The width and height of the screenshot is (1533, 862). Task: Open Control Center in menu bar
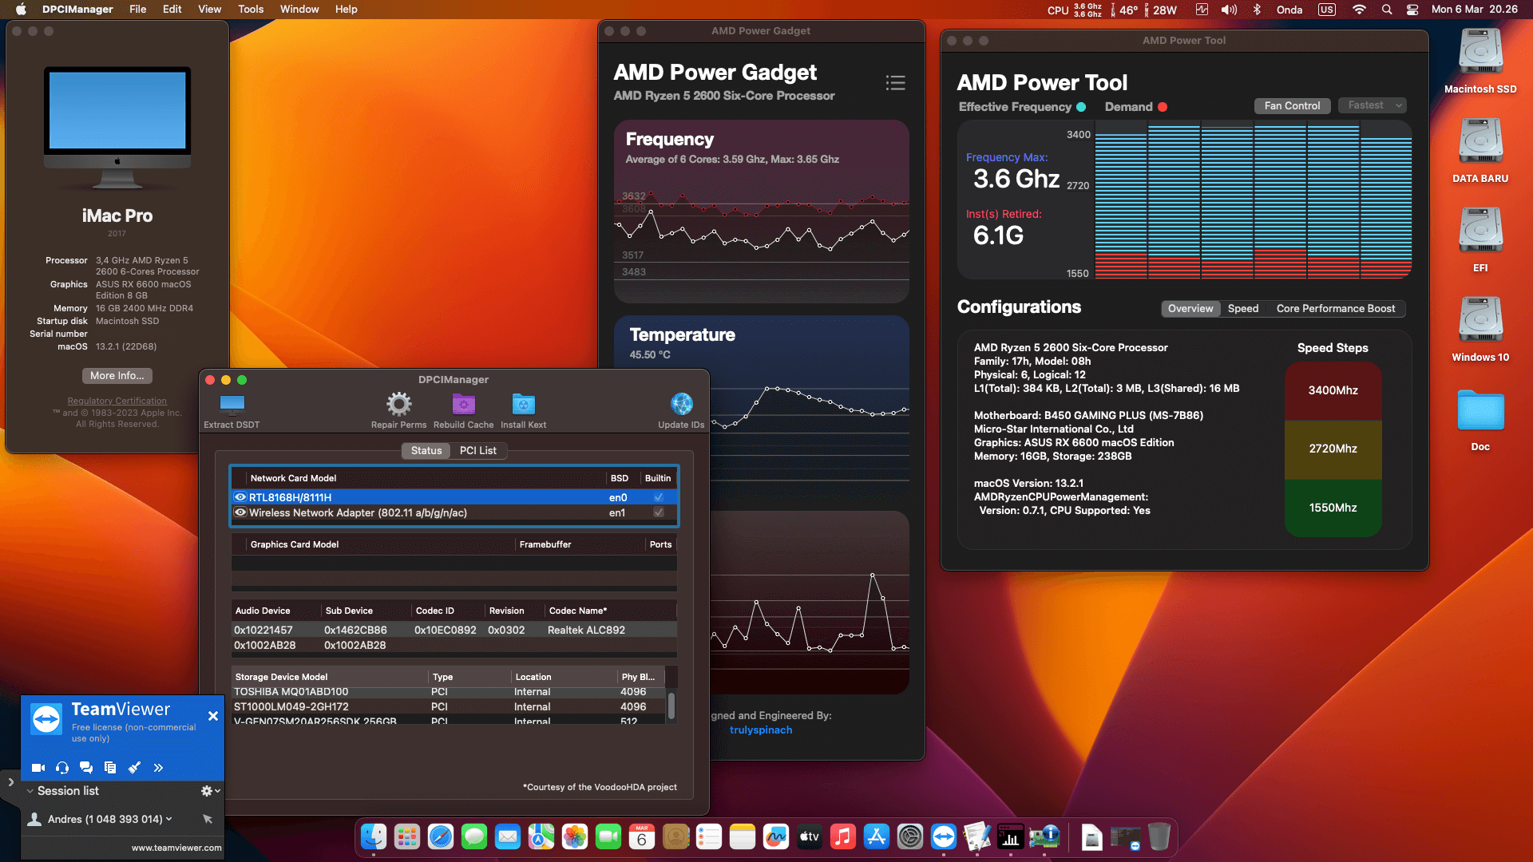(1412, 10)
